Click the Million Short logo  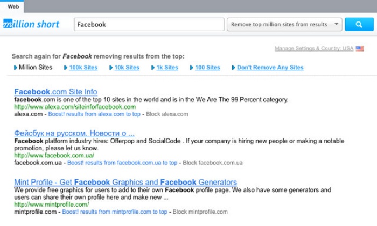pos(31,24)
